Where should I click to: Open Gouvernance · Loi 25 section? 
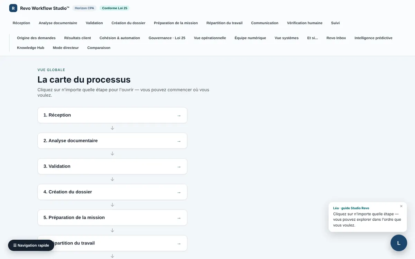(167, 38)
